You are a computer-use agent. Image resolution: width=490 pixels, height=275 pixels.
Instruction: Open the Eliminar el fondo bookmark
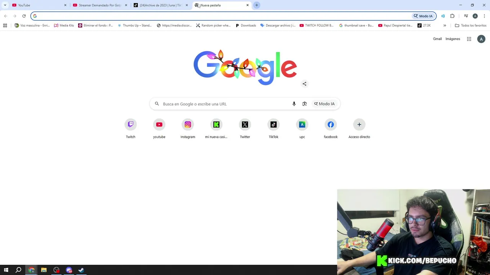click(96, 26)
